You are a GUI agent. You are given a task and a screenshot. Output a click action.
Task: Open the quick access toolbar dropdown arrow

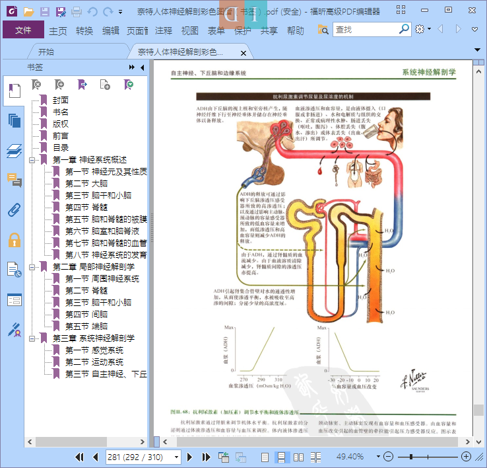coord(120,12)
